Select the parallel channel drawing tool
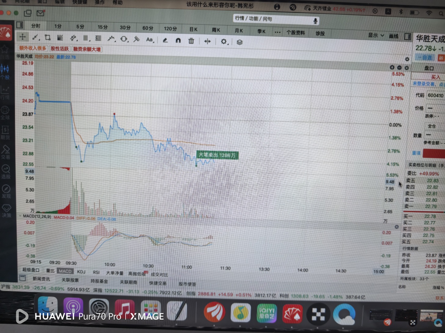This screenshot has height=333, width=445. pyautogui.click(x=73, y=38)
